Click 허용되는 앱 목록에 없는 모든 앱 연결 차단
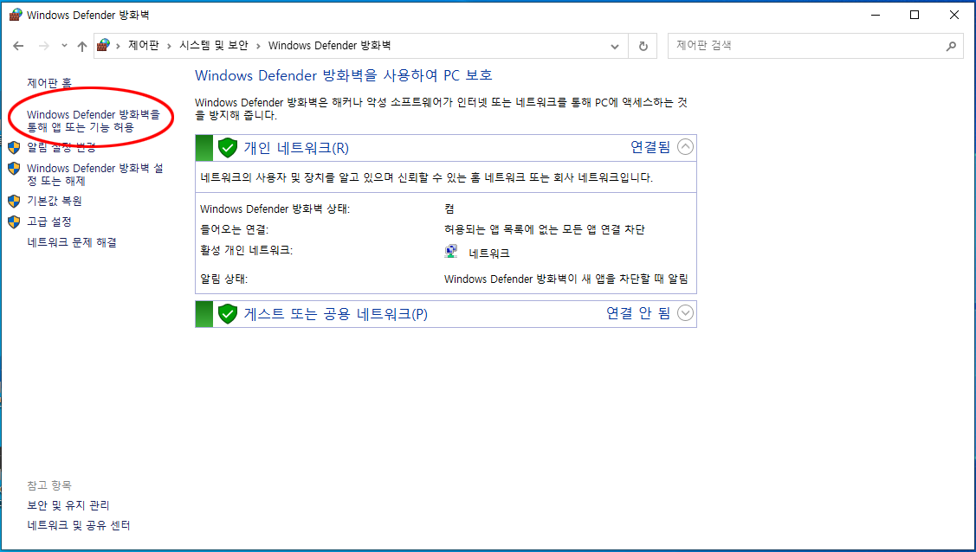This screenshot has height=552, width=976. click(x=544, y=229)
